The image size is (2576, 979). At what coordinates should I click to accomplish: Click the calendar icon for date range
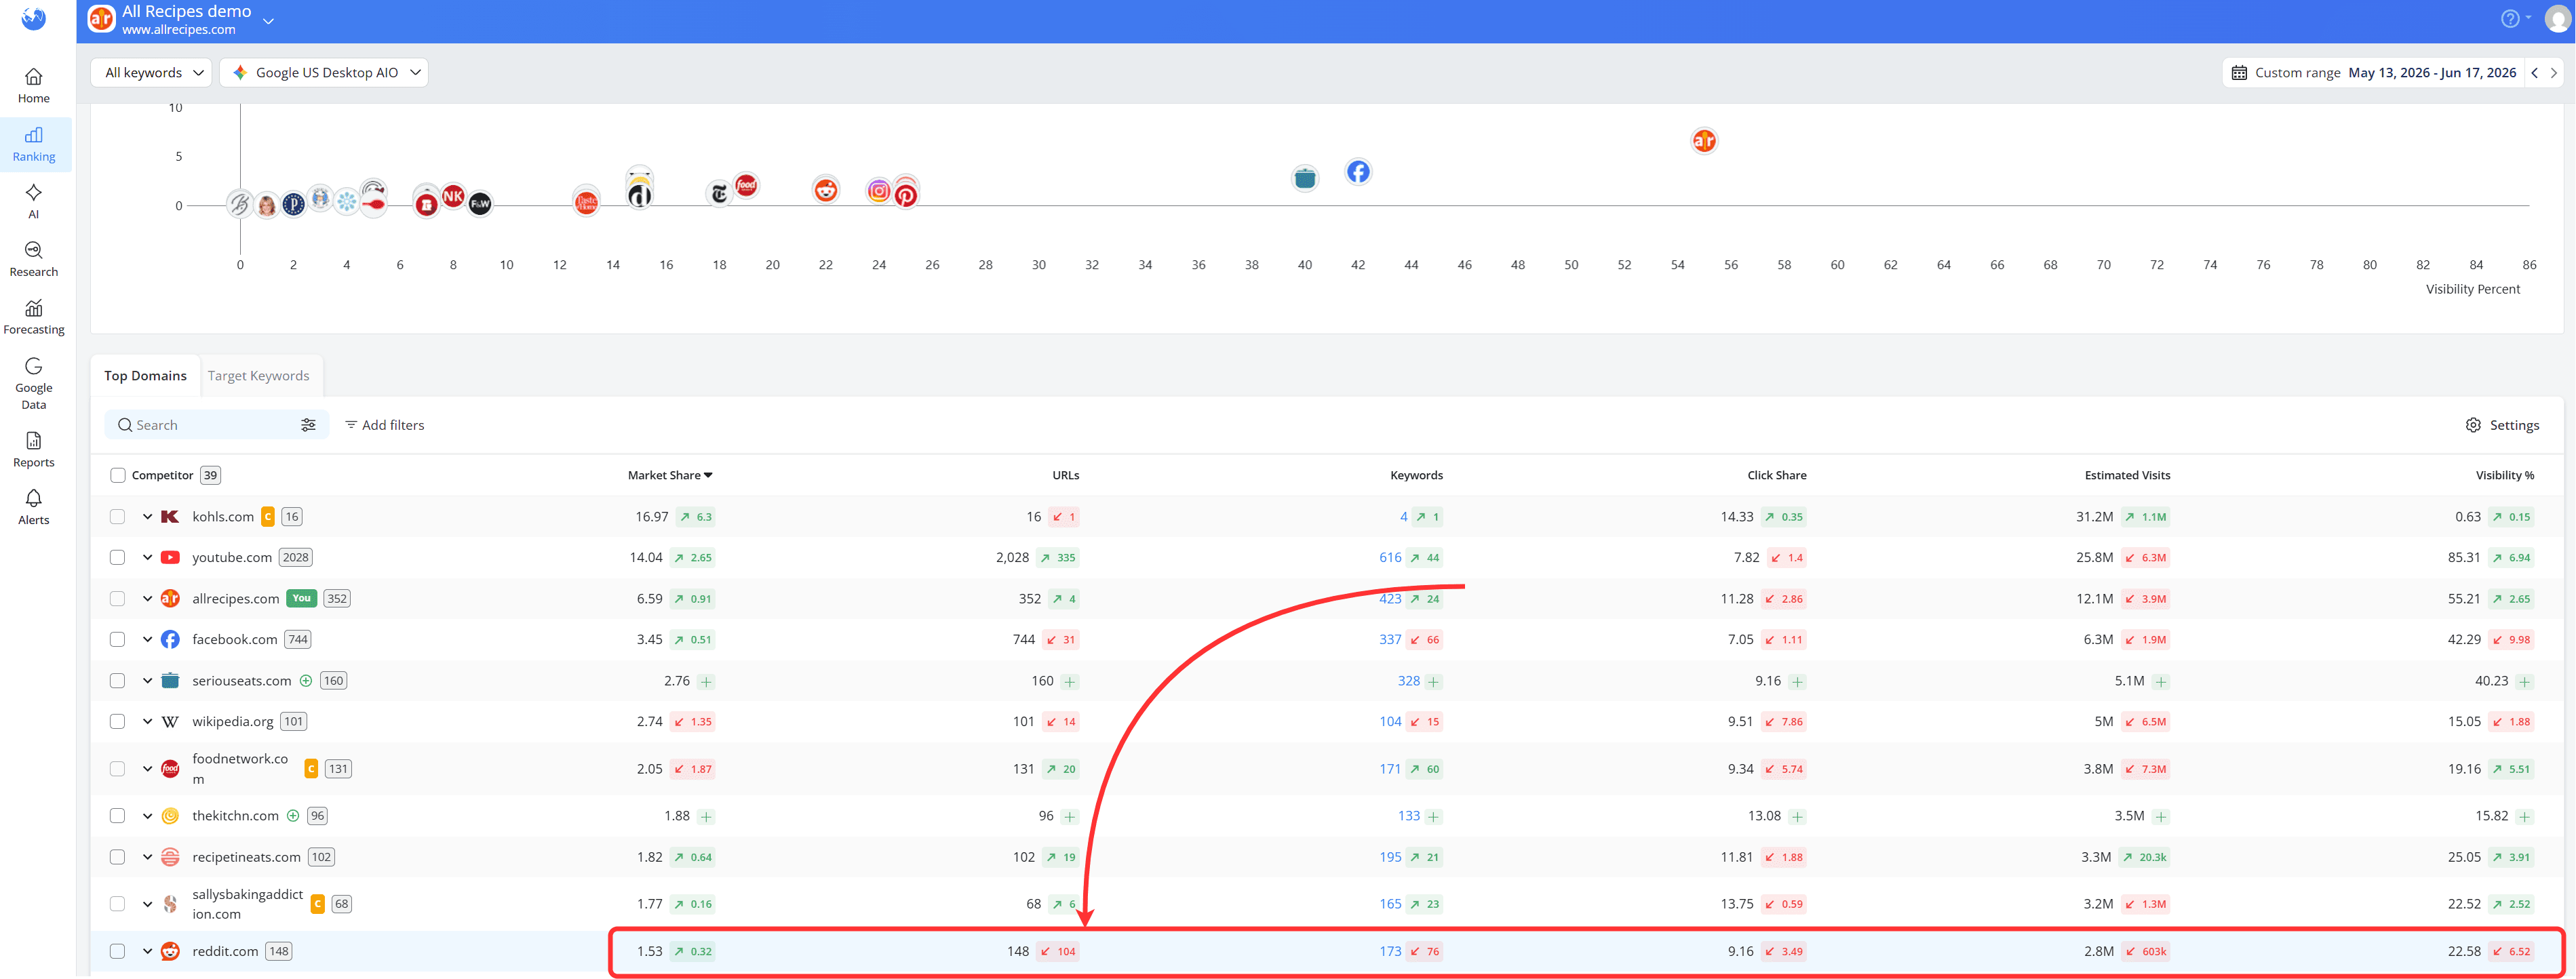[2239, 73]
